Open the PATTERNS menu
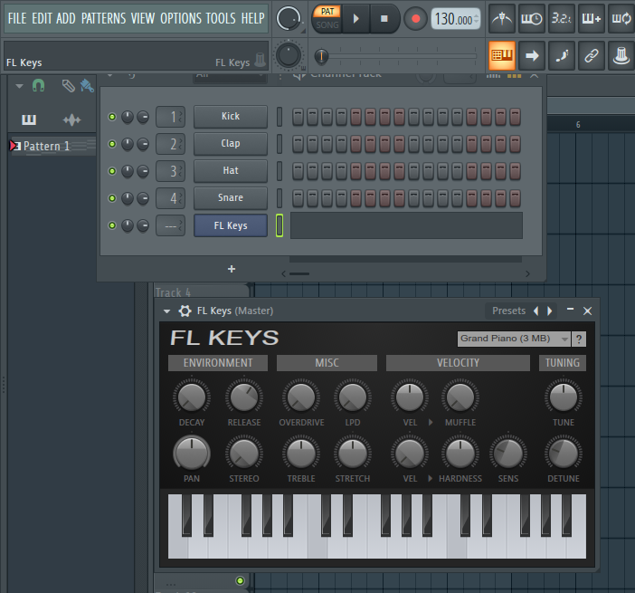This screenshot has width=635, height=593. point(104,18)
